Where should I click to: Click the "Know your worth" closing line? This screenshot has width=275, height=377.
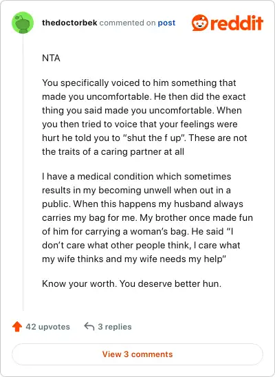point(131,283)
